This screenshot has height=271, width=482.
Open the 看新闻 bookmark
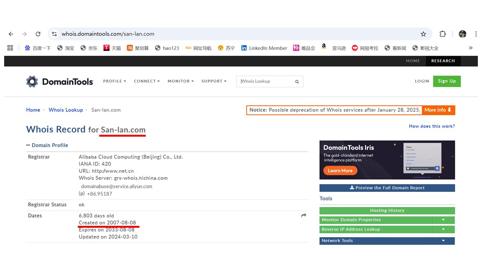point(395,48)
